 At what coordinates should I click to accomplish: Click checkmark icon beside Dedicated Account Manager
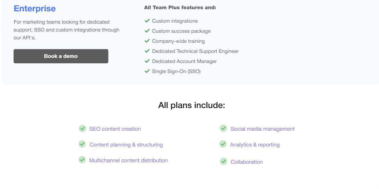pos(147,61)
